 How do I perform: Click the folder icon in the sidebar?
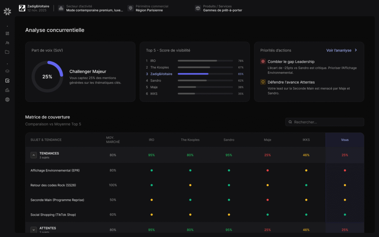click(x=7, y=52)
